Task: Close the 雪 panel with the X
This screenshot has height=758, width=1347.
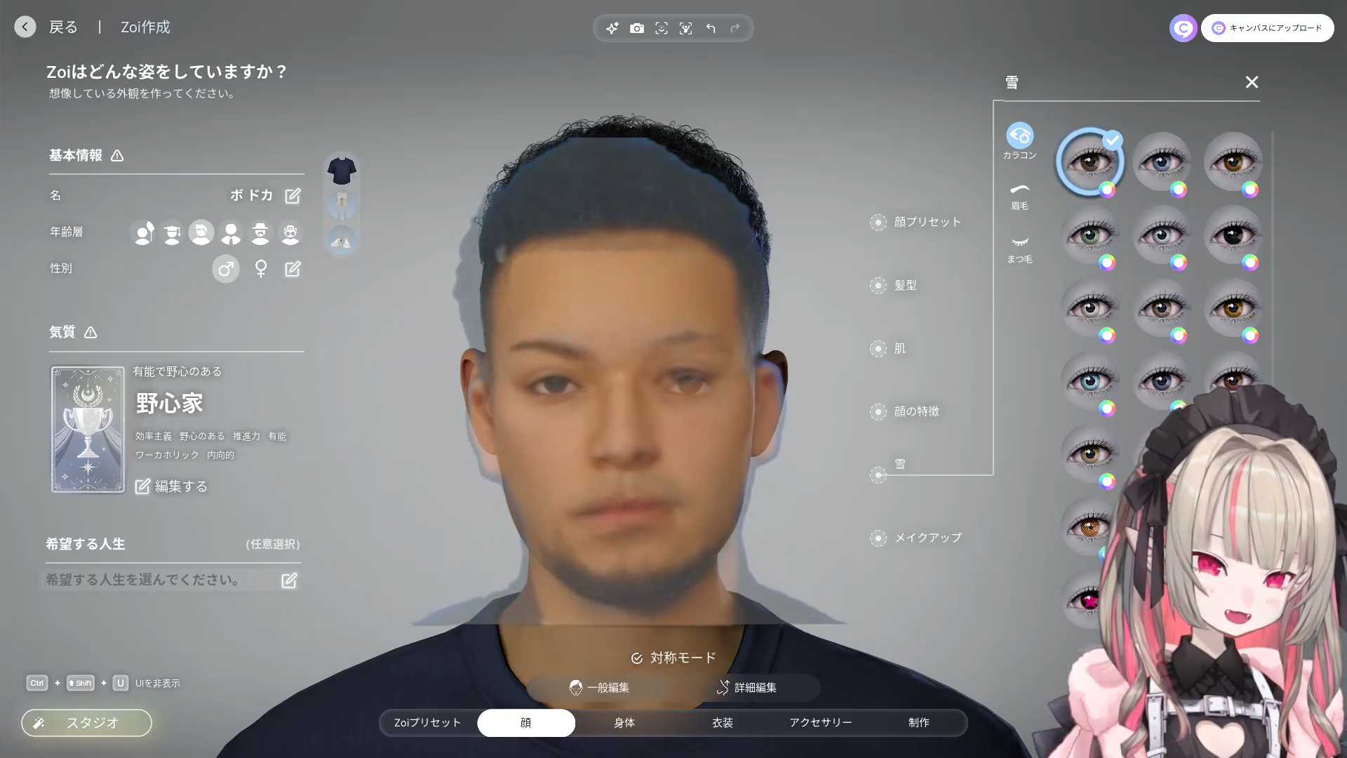Action: click(x=1252, y=82)
